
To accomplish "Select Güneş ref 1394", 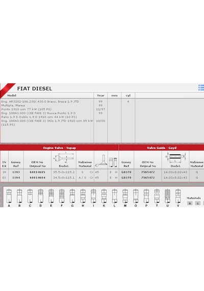I will tap(16, 178).
